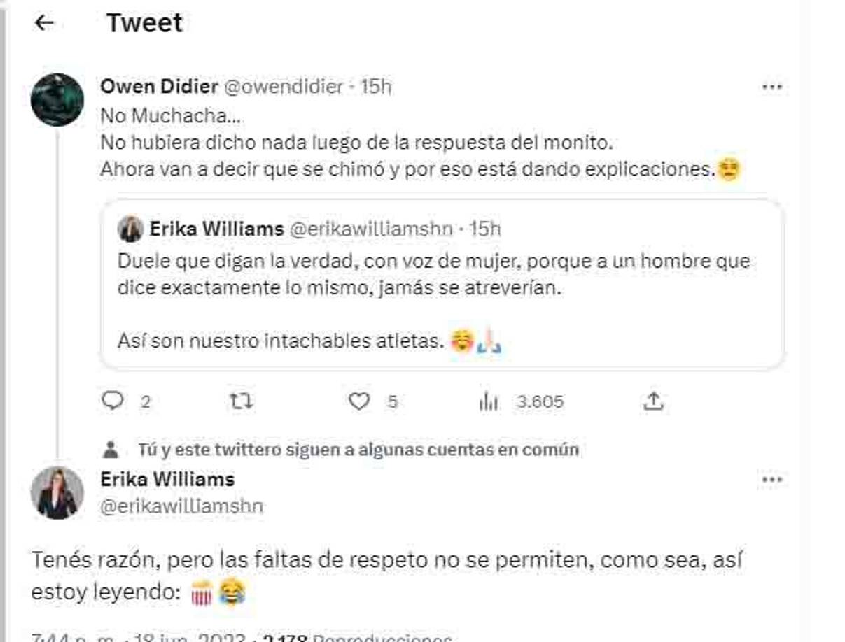Click the 15h timestamp on Owen's tweet
The width and height of the screenshot is (845, 642).
[375, 87]
